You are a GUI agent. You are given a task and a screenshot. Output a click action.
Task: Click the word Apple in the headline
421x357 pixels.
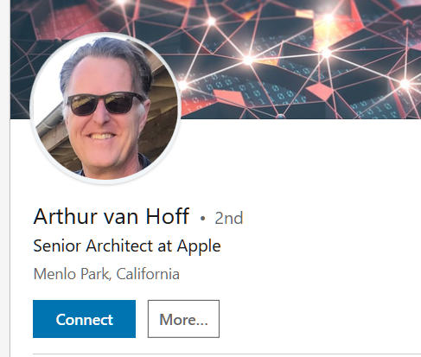click(199, 246)
